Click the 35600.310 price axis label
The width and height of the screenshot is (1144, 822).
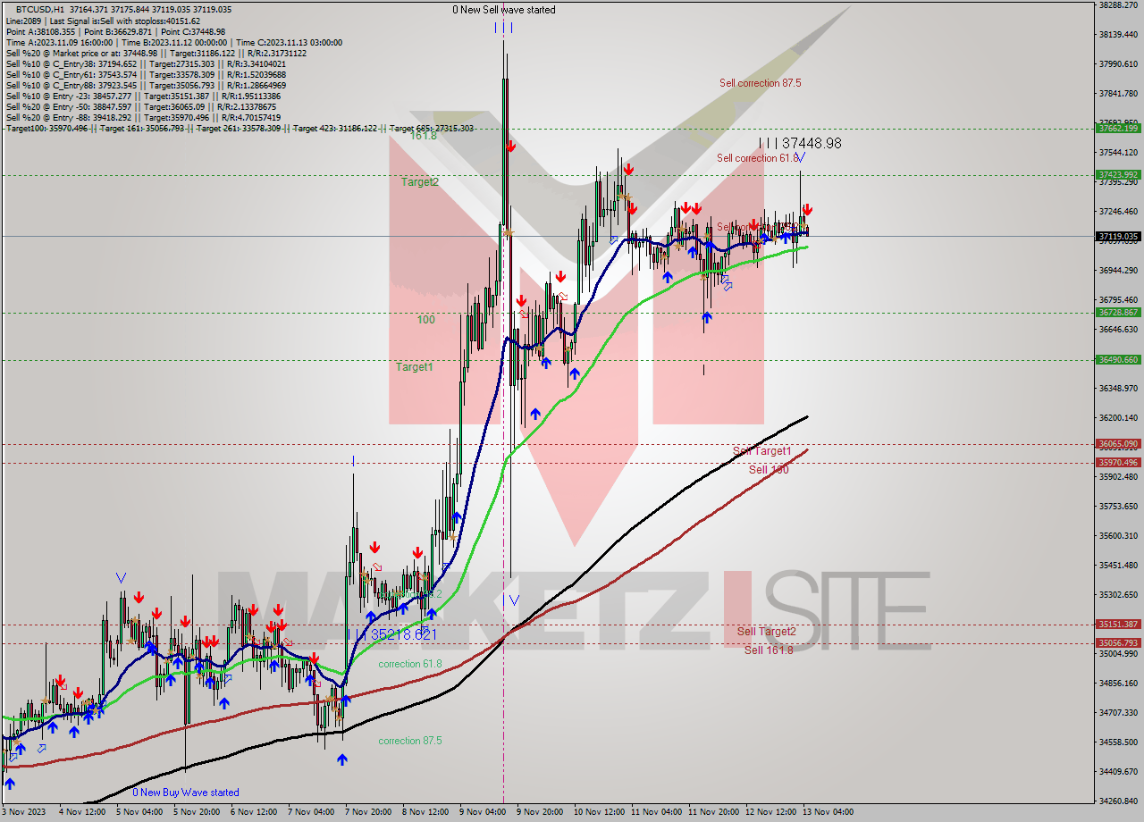click(1118, 535)
